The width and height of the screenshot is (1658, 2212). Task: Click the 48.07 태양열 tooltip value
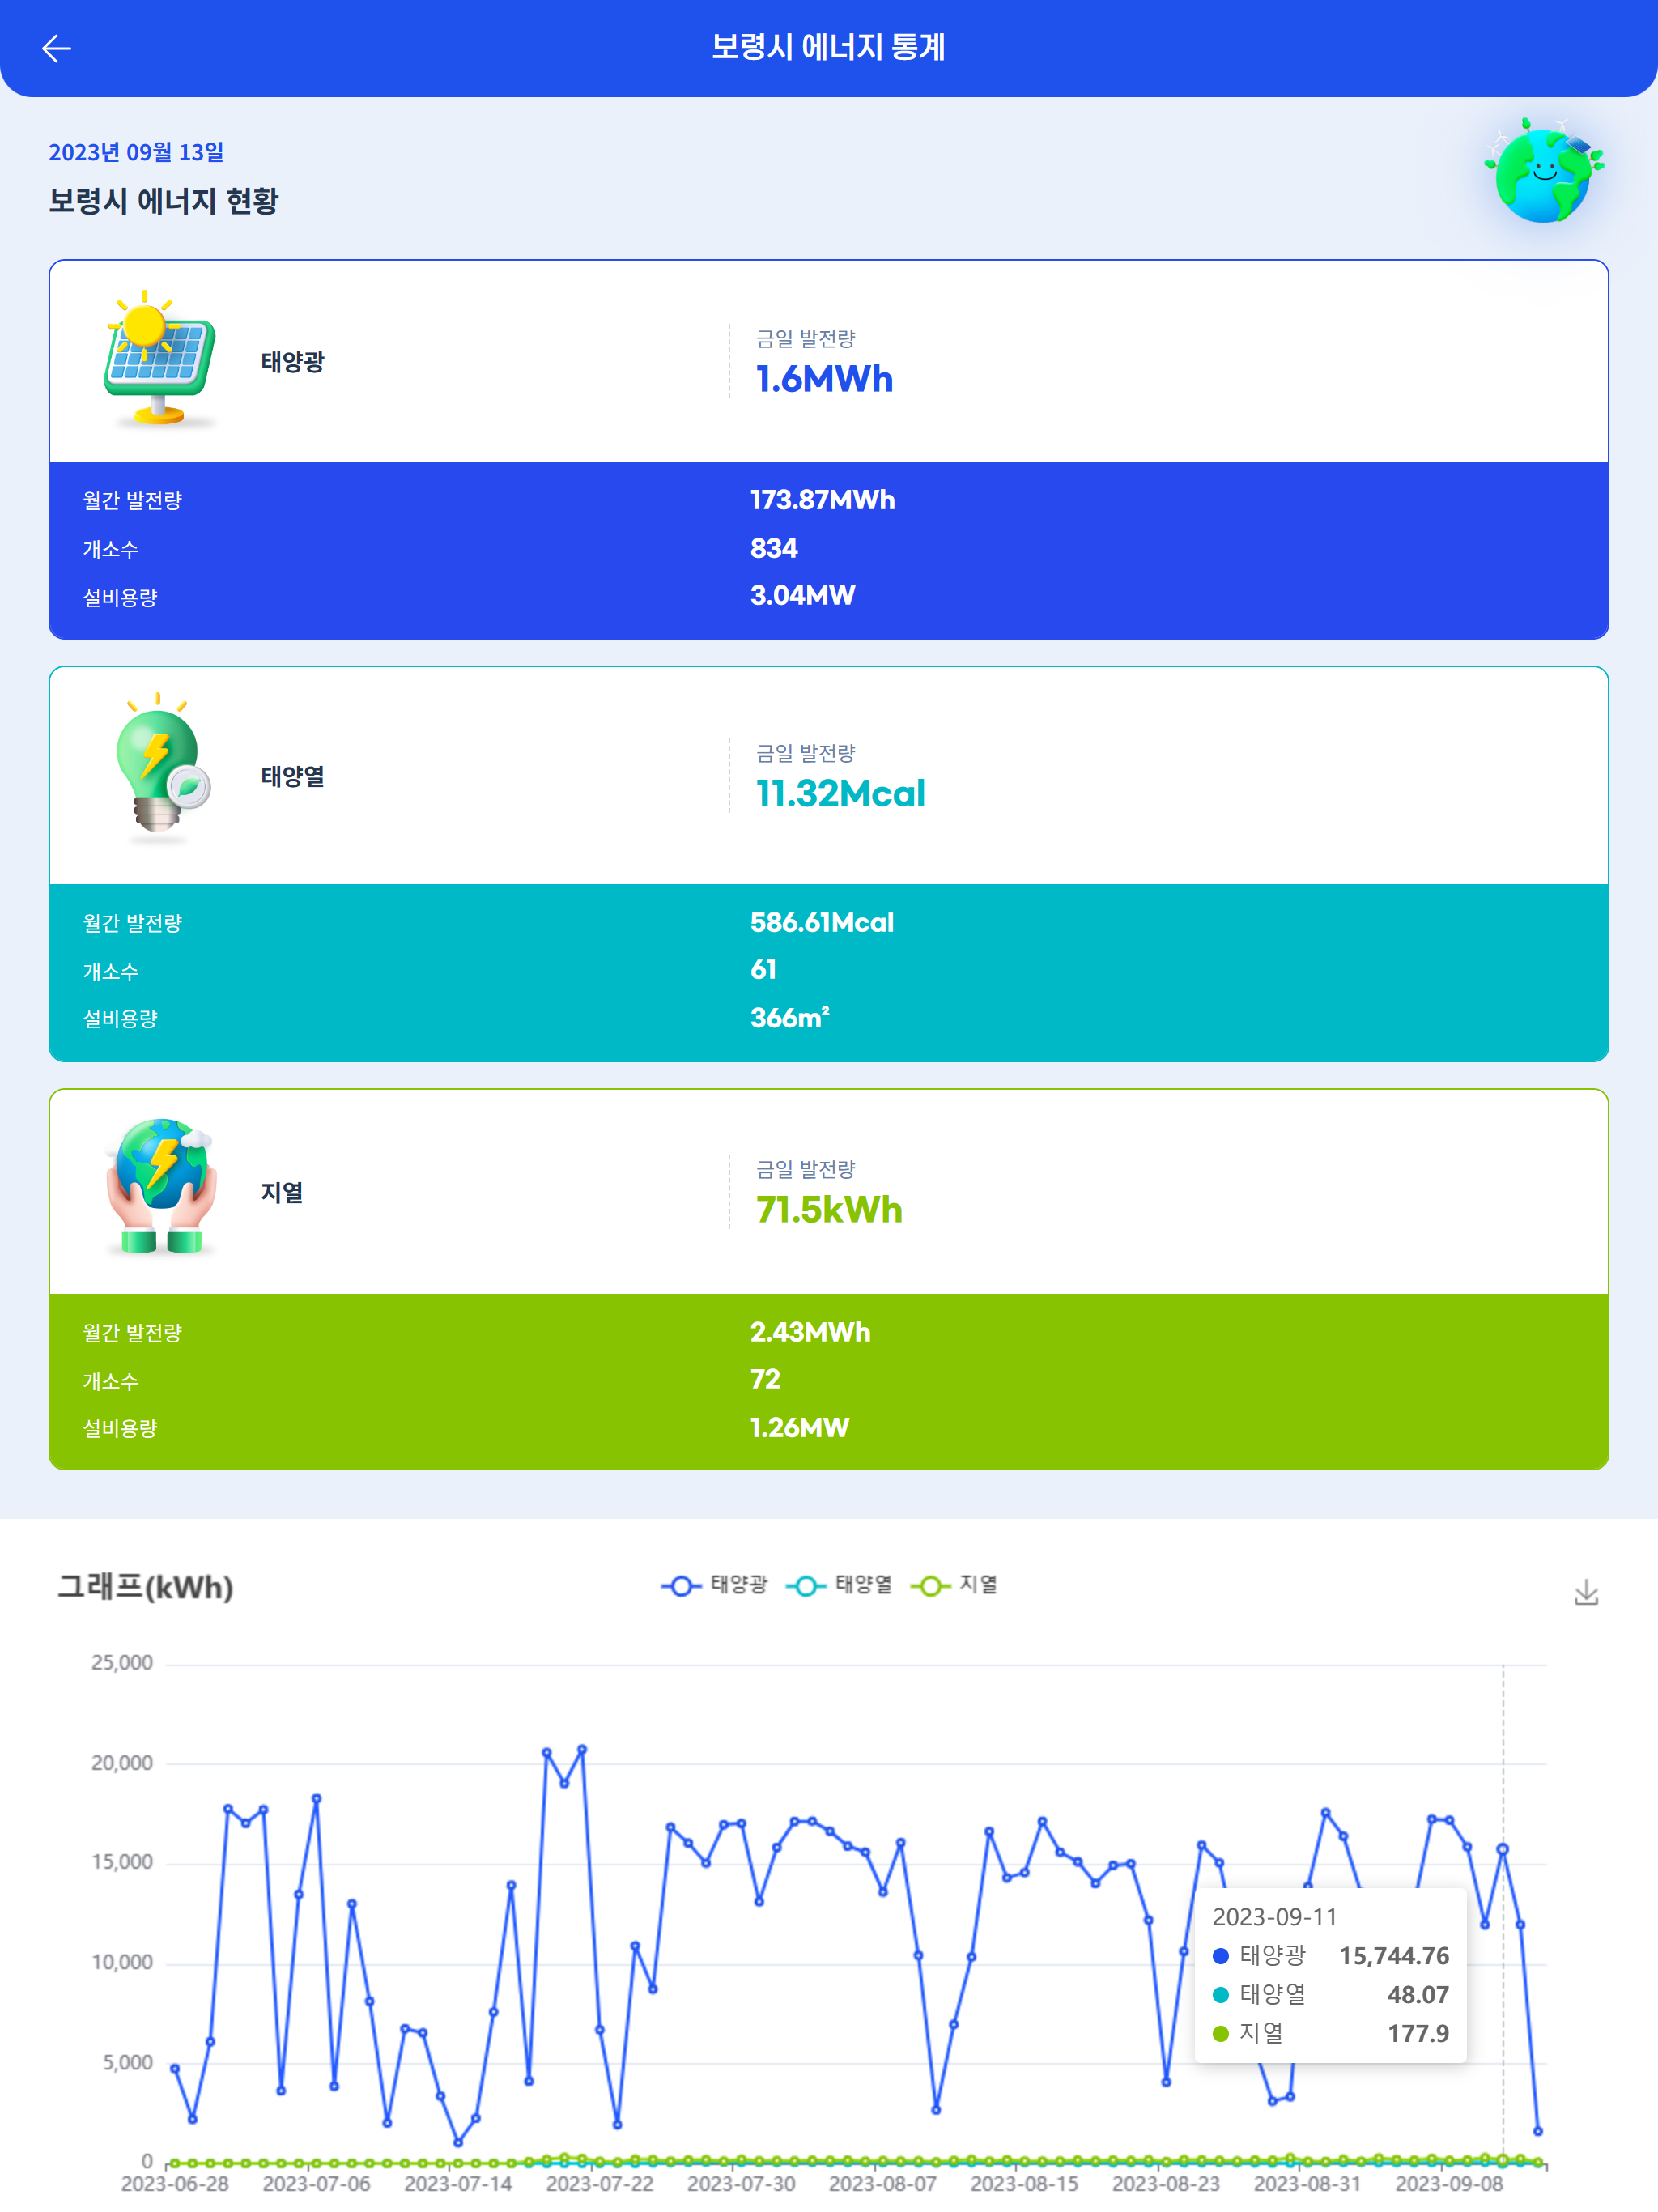(x=1418, y=1995)
